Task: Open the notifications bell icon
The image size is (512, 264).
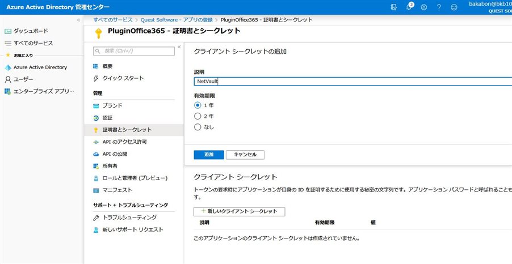Action: tap(409, 7)
